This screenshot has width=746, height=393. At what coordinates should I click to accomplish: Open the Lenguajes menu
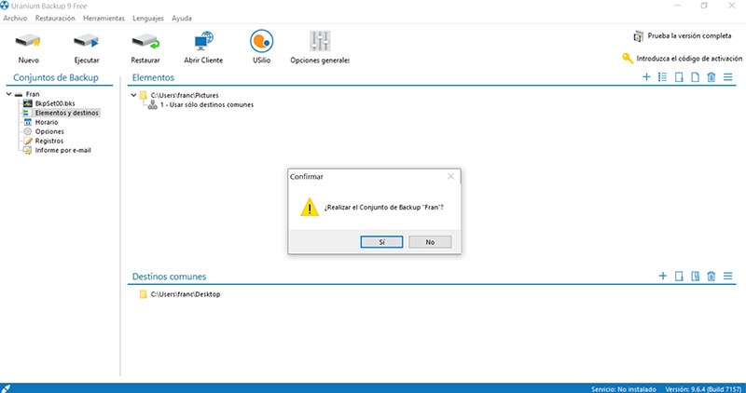[x=148, y=18]
